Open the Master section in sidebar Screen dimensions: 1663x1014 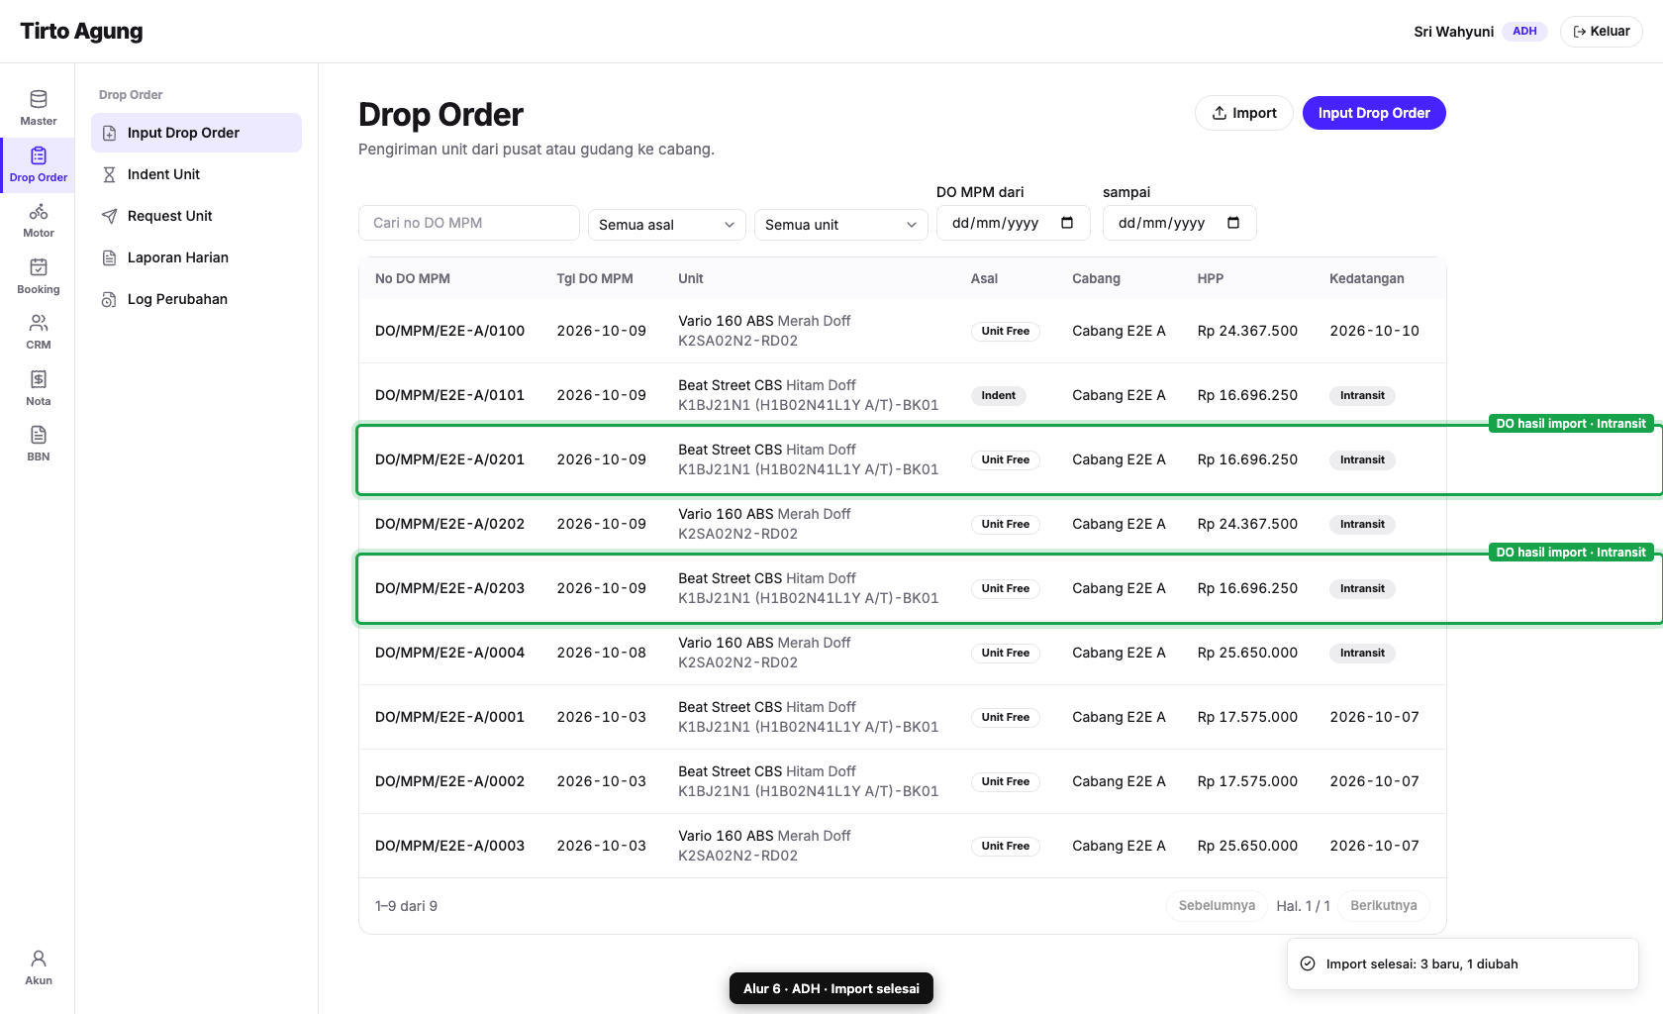click(38, 108)
